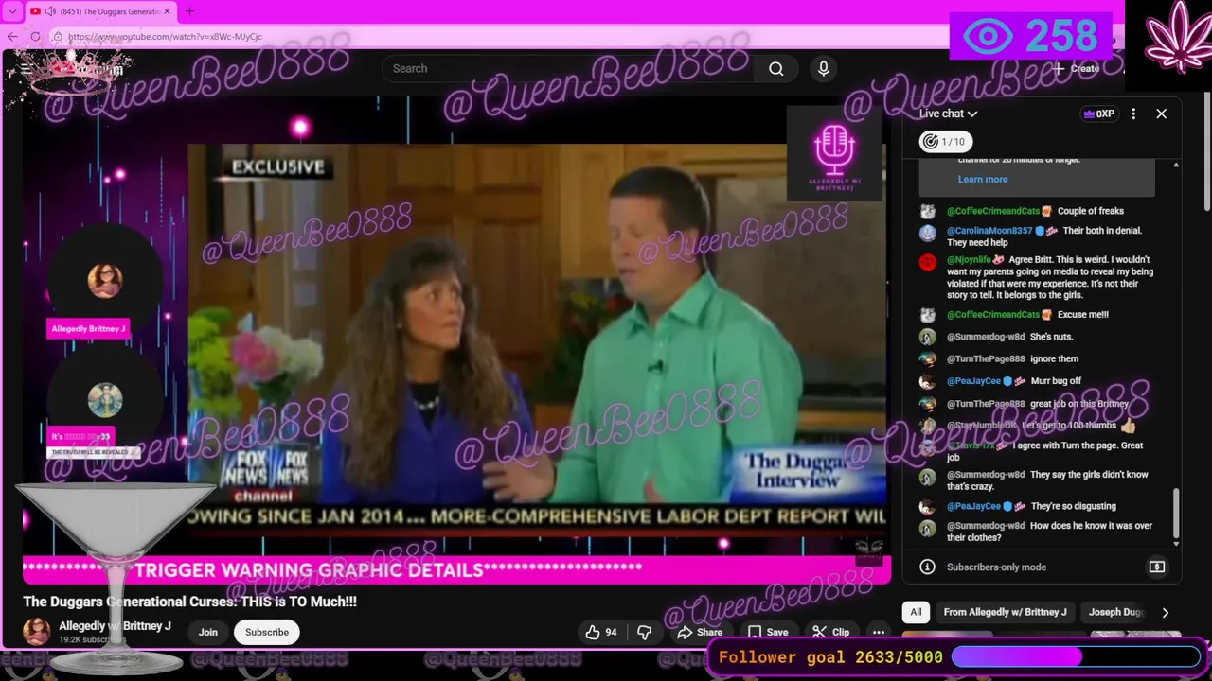Viewport: 1212px width, 681px height.
Task: Click the browser back arrow
Action: coord(12,36)
